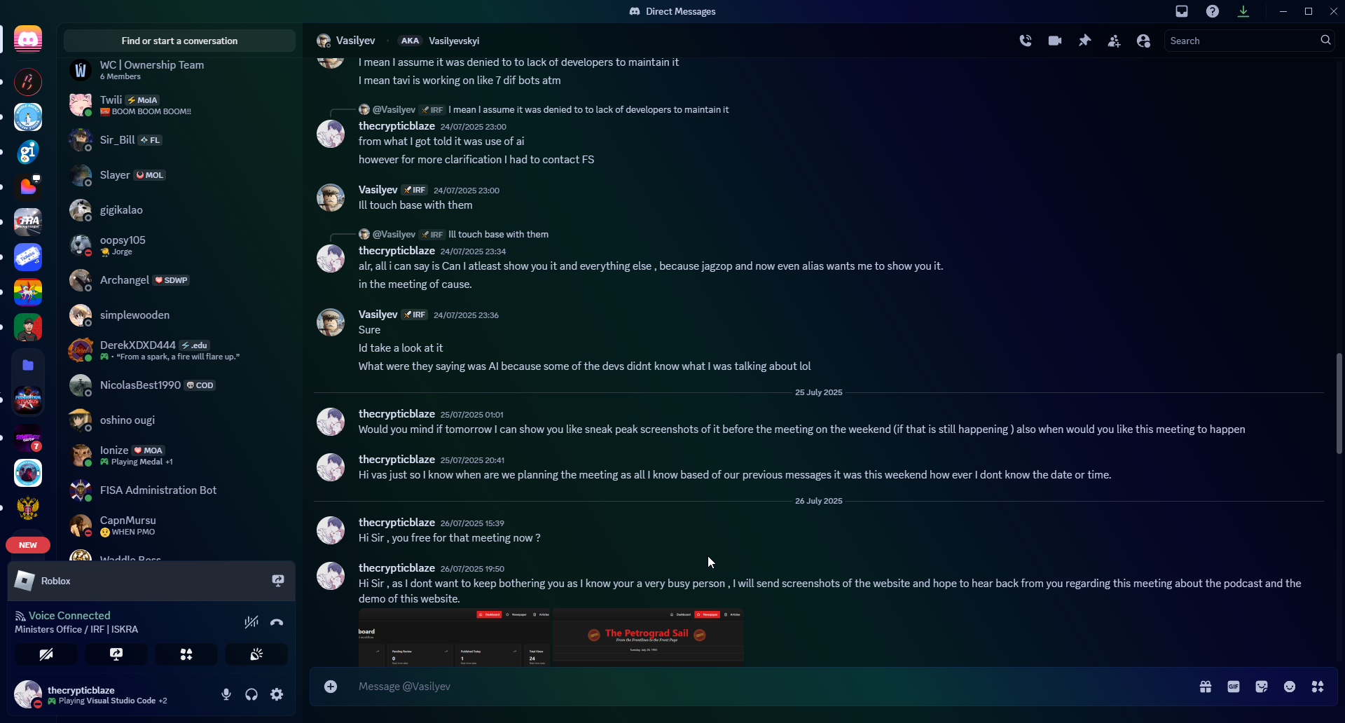Viewport: 1345px width, 723px height.
Task: Open attachment plus menu
Action: point(331,687)
